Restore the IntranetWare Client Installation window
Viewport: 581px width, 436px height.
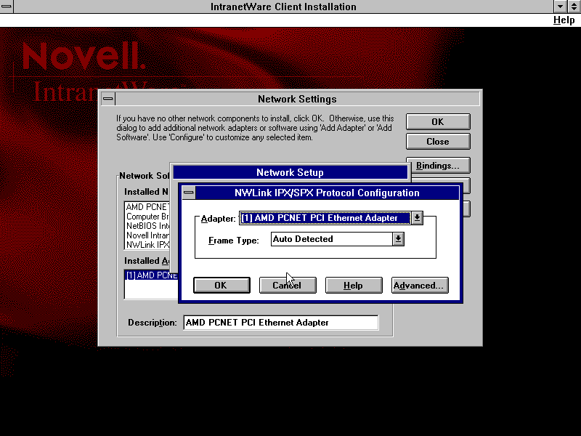pos(574,7)
